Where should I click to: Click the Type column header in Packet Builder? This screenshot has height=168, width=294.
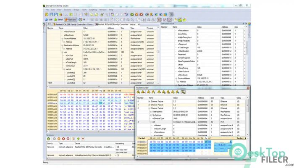(228, 98)
